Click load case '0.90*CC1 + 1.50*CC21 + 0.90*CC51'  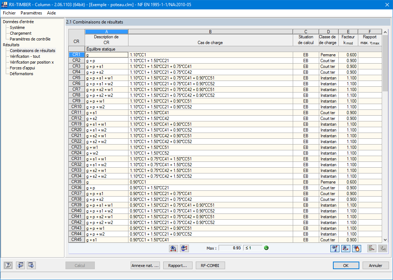pos(211,228)
